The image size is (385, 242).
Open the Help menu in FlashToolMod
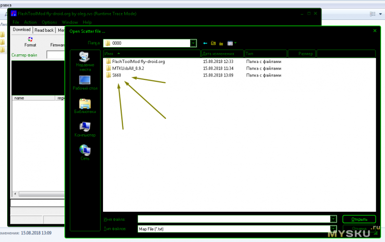click(x=87, y=22)
